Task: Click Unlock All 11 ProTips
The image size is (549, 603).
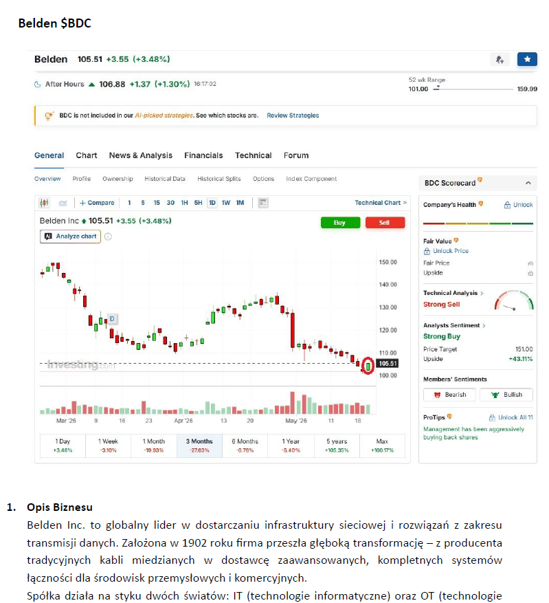Action: tap(511, 417)
